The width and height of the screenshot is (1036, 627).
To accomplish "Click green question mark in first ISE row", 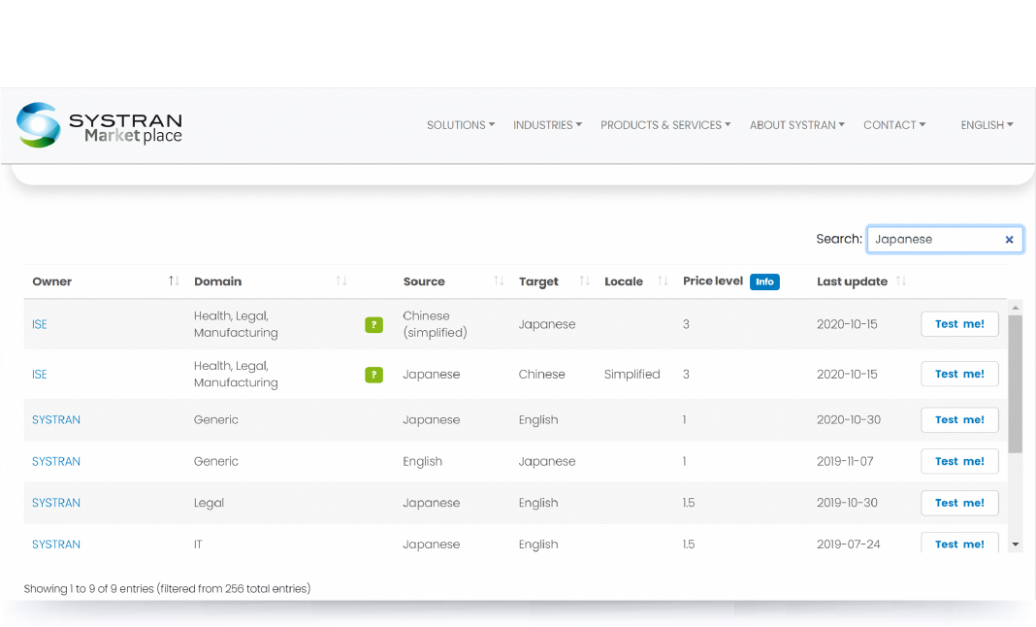I will 373,325.
